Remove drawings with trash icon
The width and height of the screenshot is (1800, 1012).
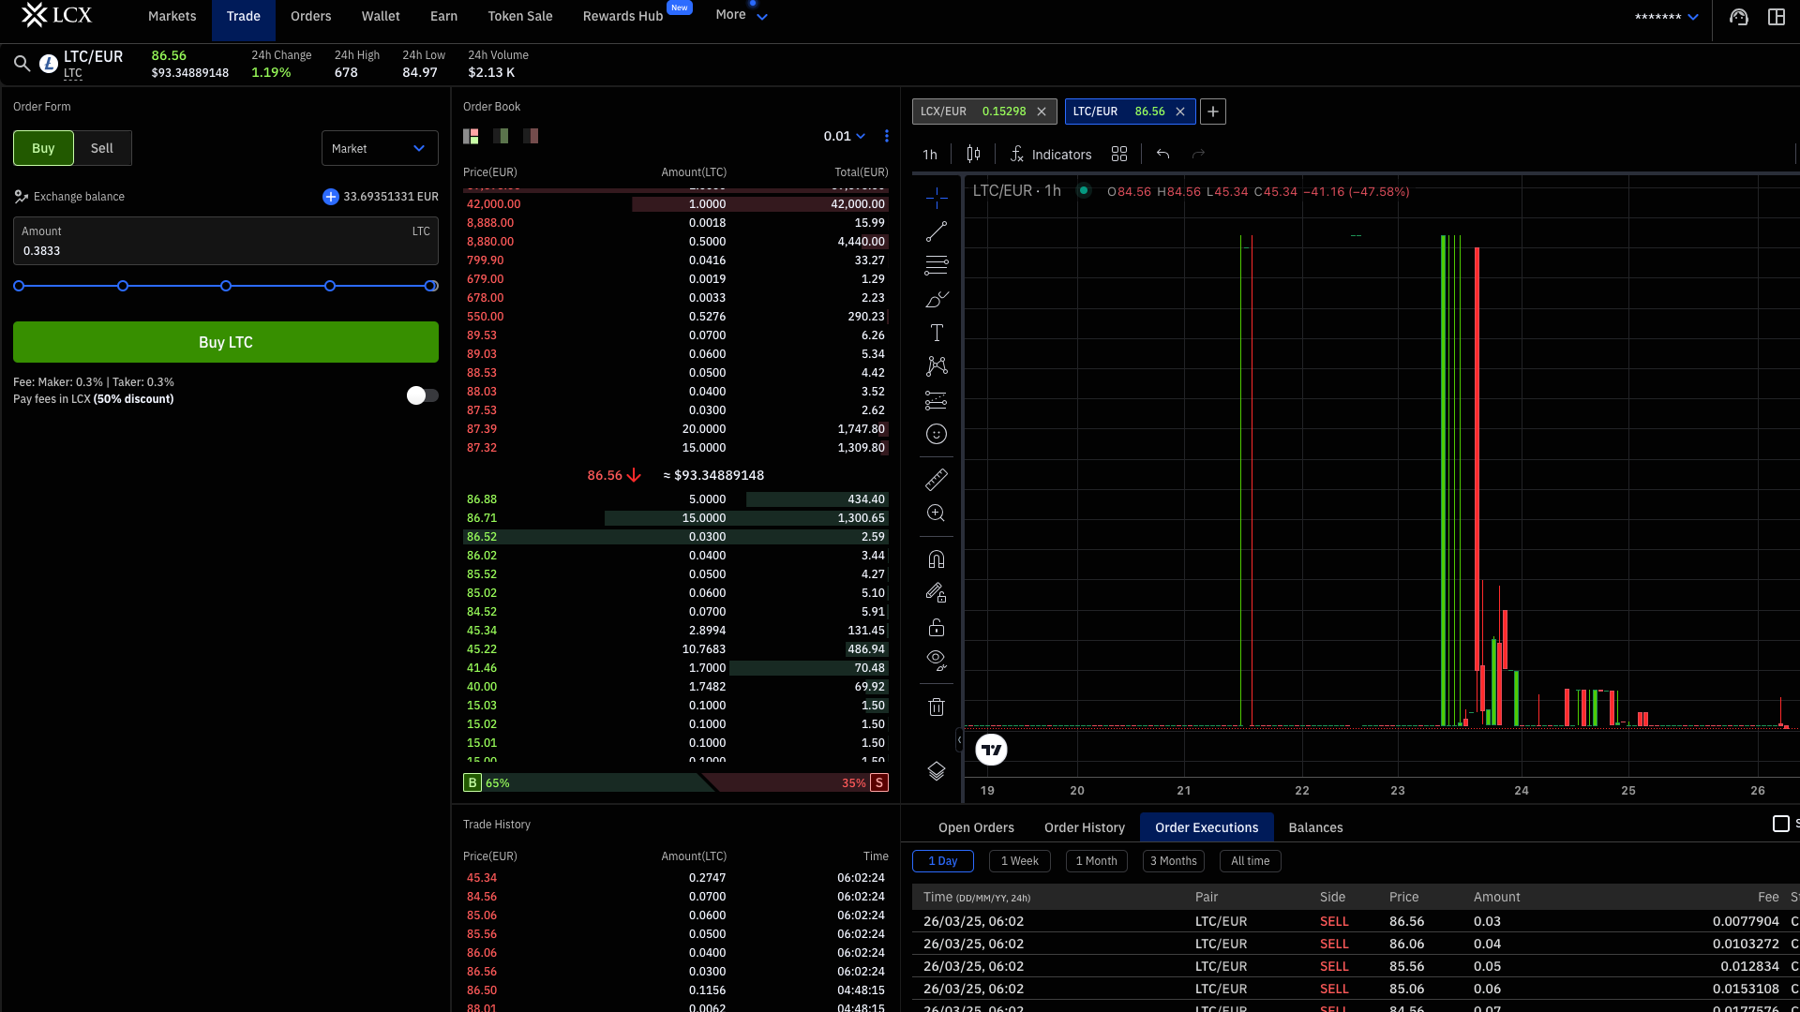pos(937,707)
